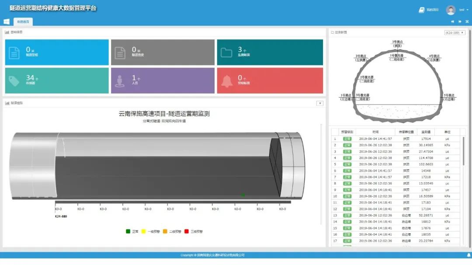Click the Windows-style grid menu icon
Viewport: 472px width, 265px height.
(7, 21)
